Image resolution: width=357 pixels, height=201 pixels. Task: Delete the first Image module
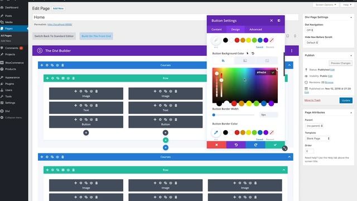coord(97,91)
